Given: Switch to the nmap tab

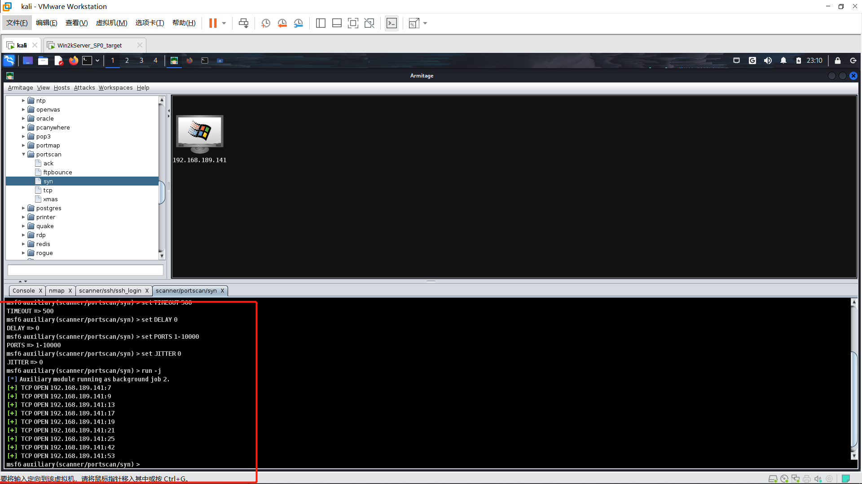Looking at the screenshot, I should (56, 290).
